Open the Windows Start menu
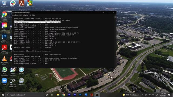 [x=3, y=95]
